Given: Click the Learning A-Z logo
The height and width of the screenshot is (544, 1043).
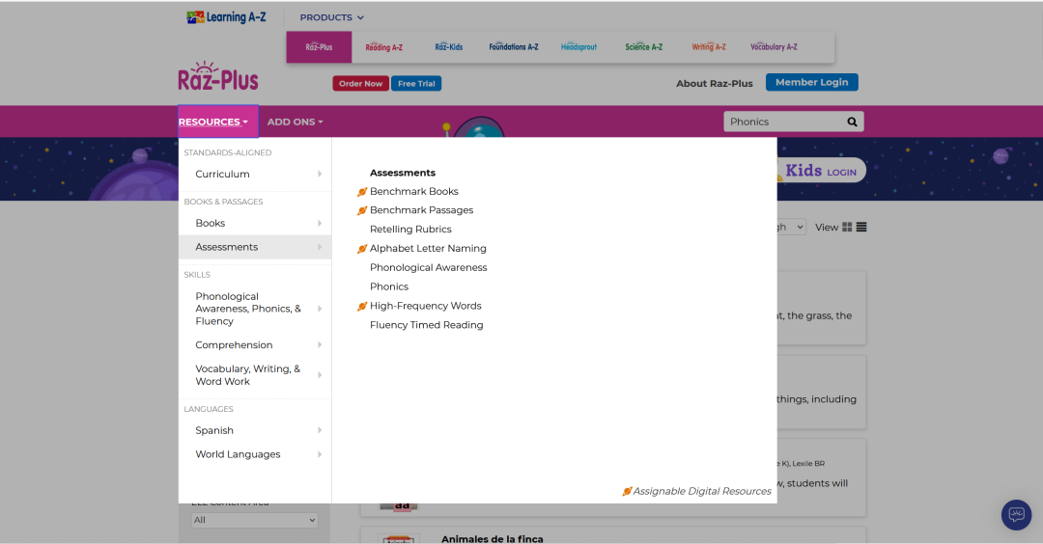Looking at the screenshot, I should (226, 17).
